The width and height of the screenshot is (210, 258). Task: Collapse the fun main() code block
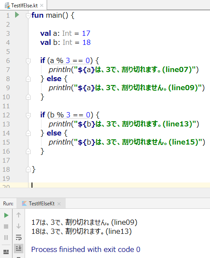point(28,16)
